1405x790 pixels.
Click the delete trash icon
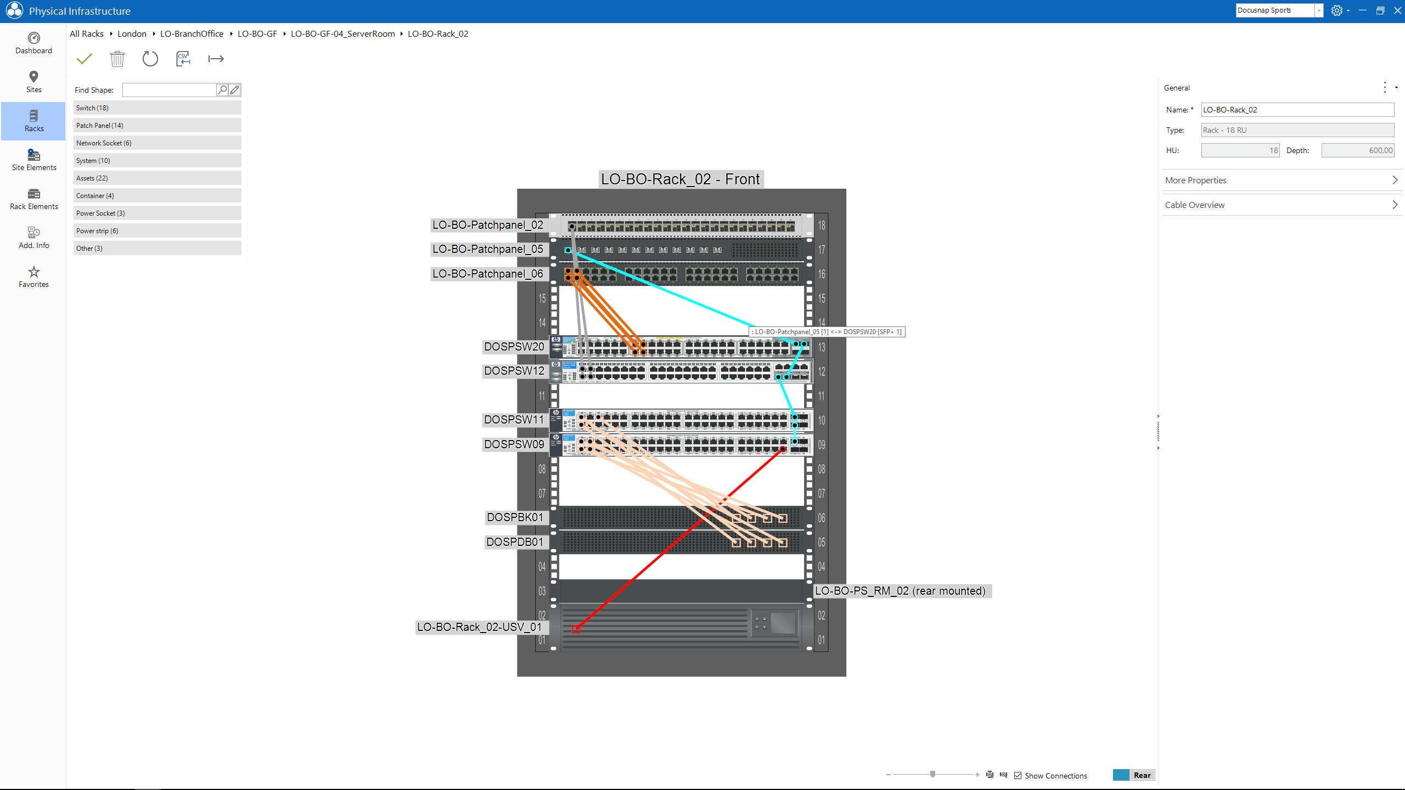coord(117,59)
